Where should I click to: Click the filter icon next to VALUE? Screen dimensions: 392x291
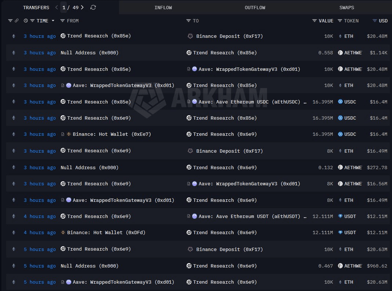coord(314,21)
